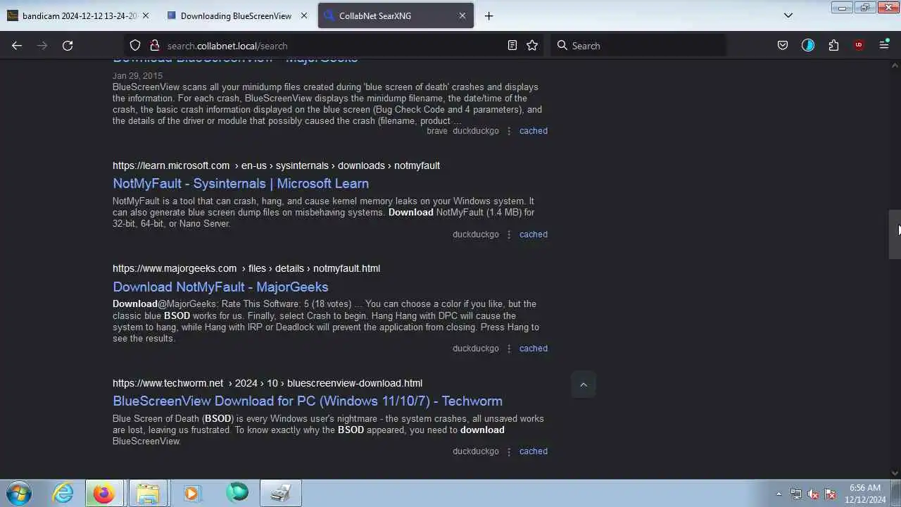
Task: Open the media player taskbar icon
Action: pyautogui.click(x=191, y=494)
